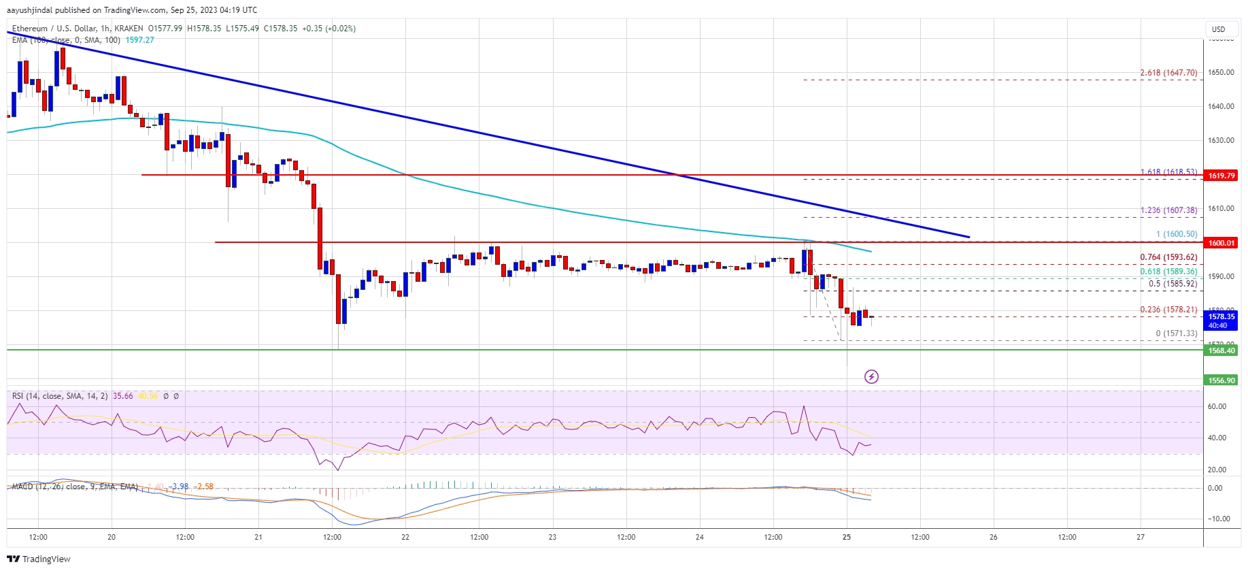Select Fibonacci label 0.764 (1593.62)

click(1168, 257)
